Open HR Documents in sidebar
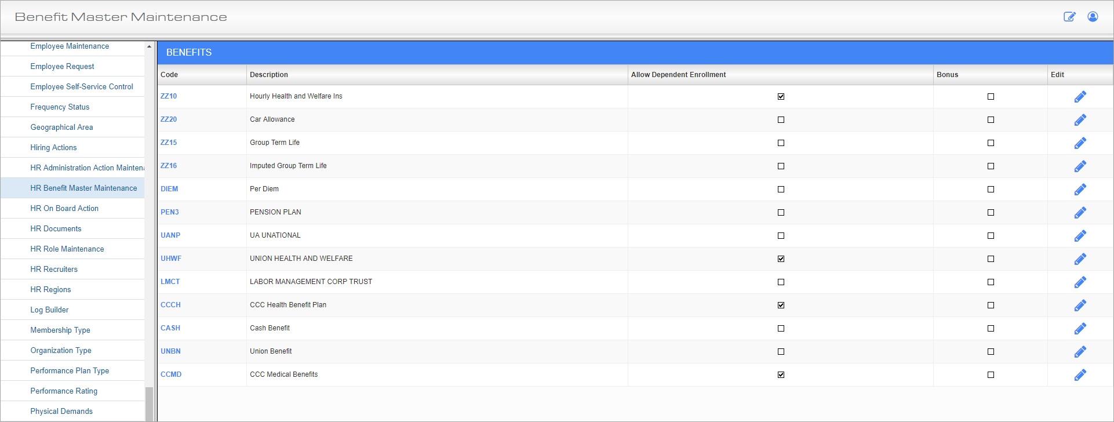1114x422 pixels. (x=56, y=228)
